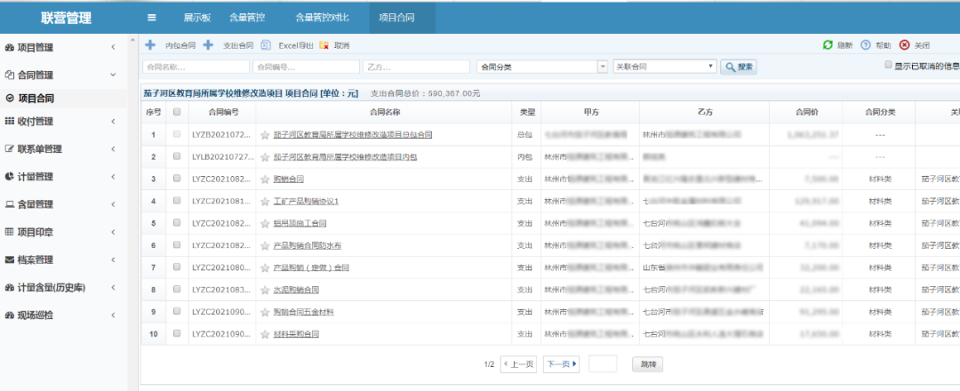Open the 水泥购销合同 link
This screenshot has width=960, height=391.
click(296, 290)
